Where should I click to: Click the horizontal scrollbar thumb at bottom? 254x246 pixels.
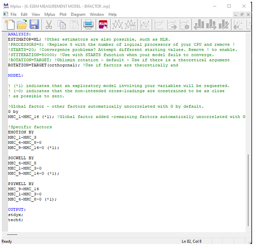click(x=12, y=234)
